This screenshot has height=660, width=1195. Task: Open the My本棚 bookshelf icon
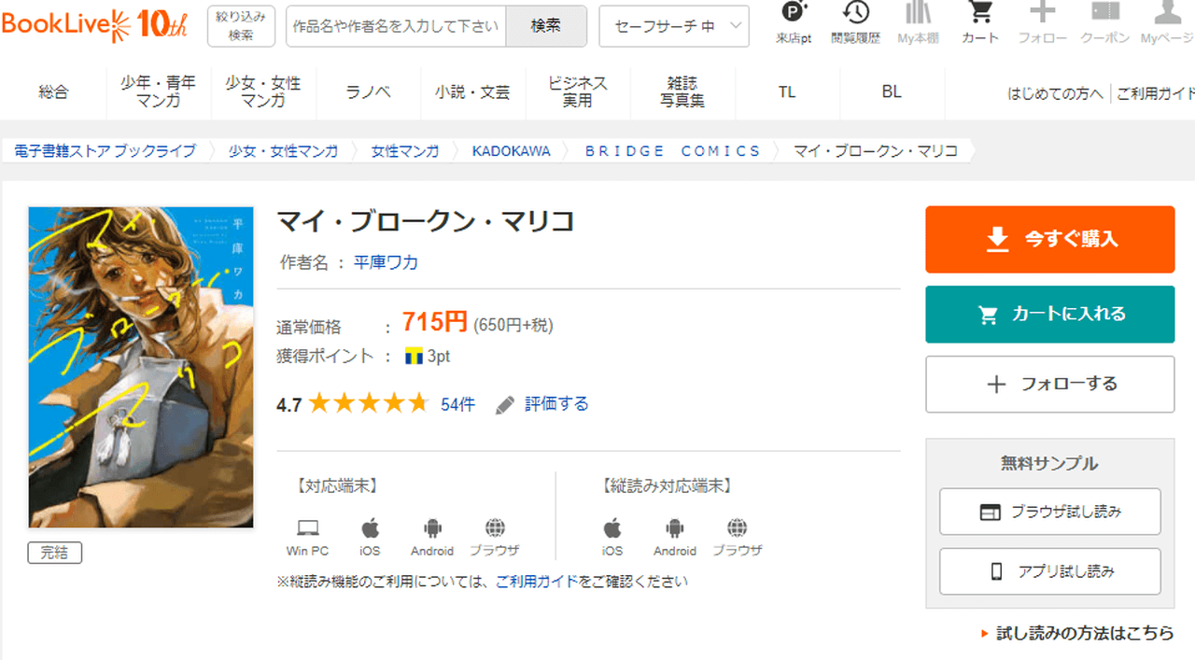pyautogui.click(x=919, y=14)
